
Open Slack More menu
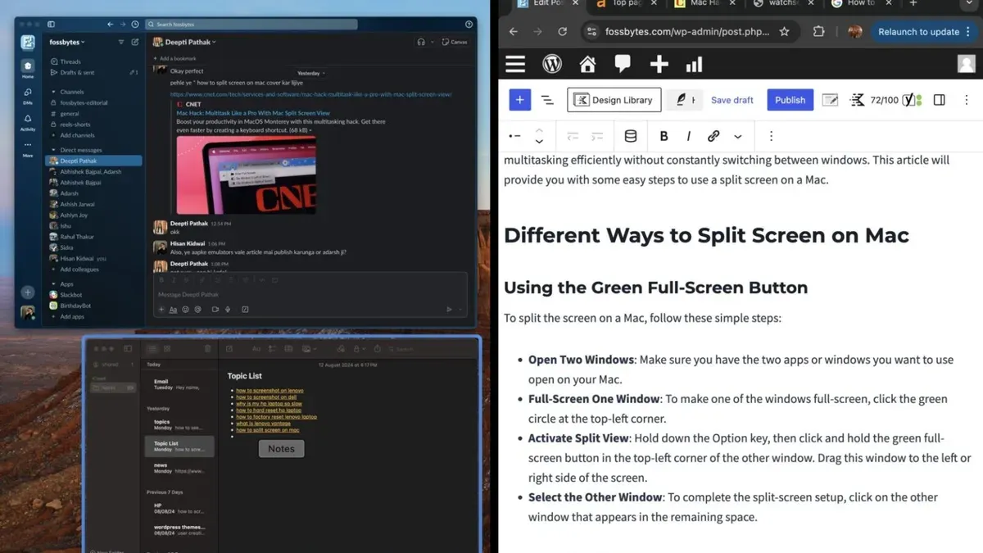tap(28, 148)
